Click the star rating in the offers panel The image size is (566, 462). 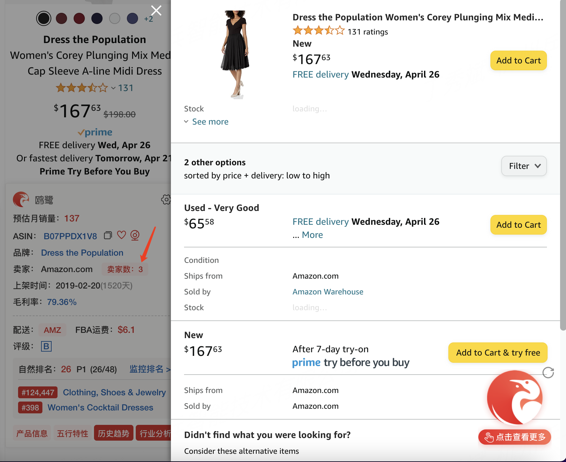pyautogui.click(x=318, y=31)
